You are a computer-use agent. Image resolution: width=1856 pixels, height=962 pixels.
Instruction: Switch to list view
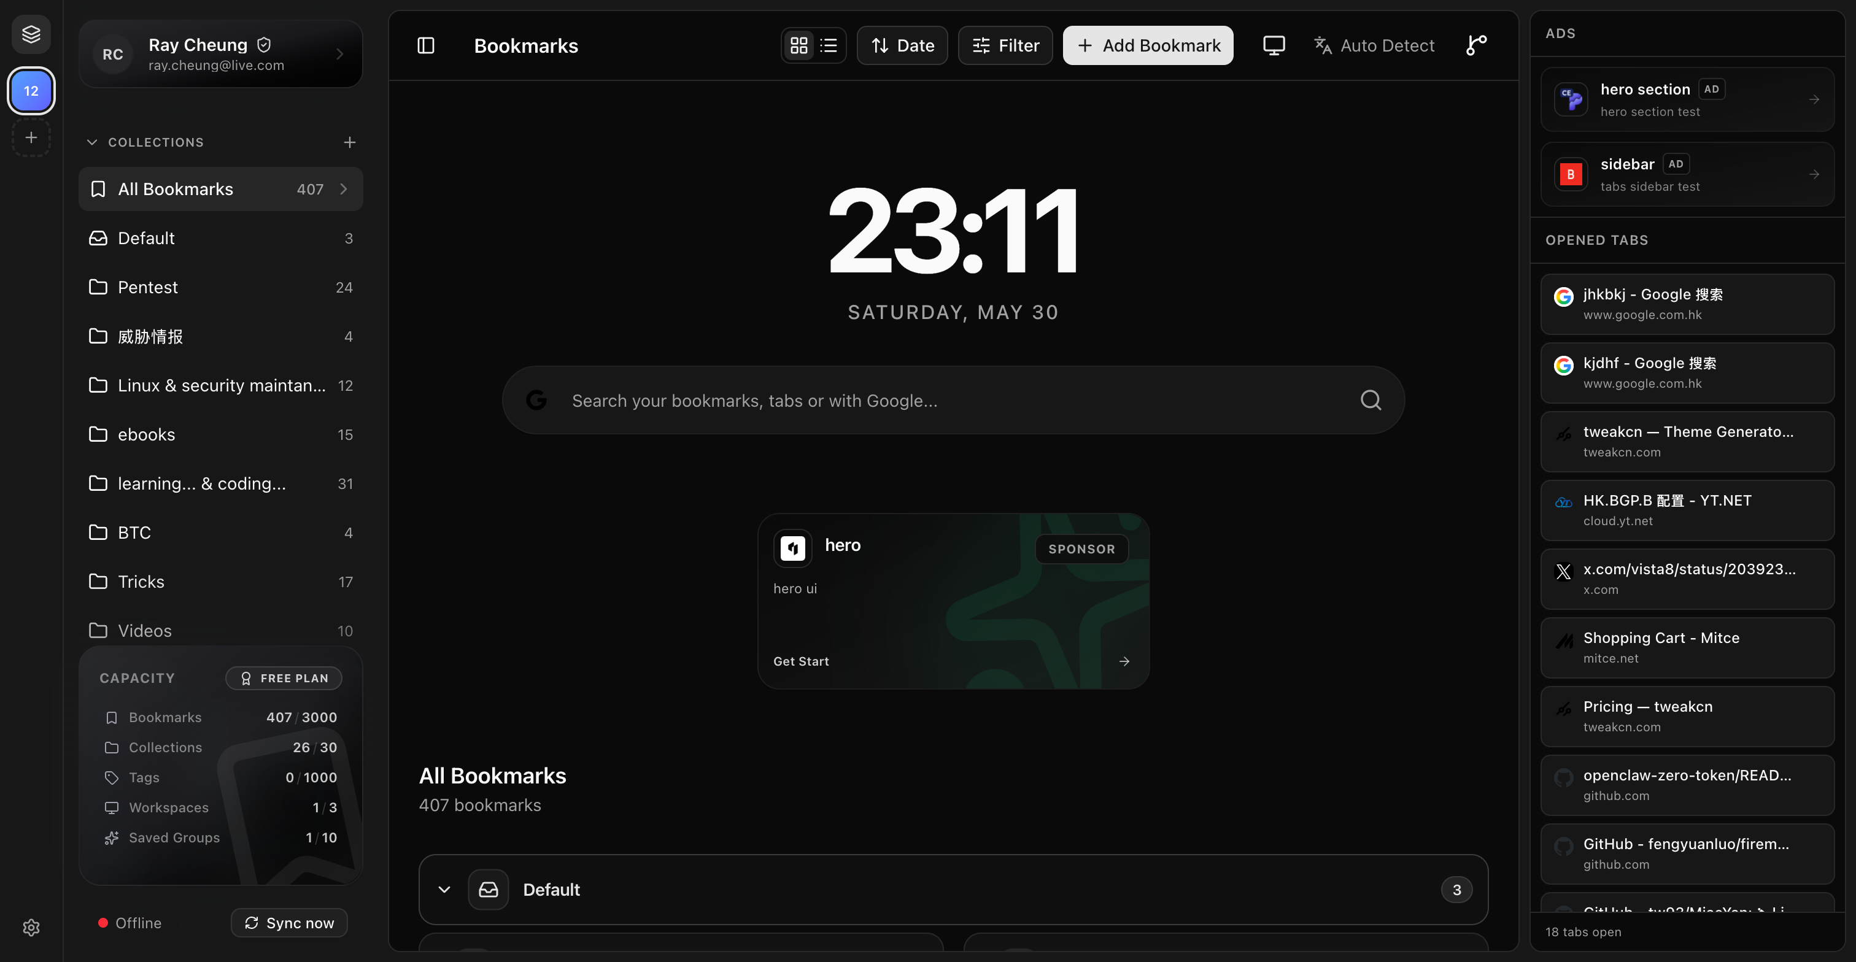(x=829, y=45)
